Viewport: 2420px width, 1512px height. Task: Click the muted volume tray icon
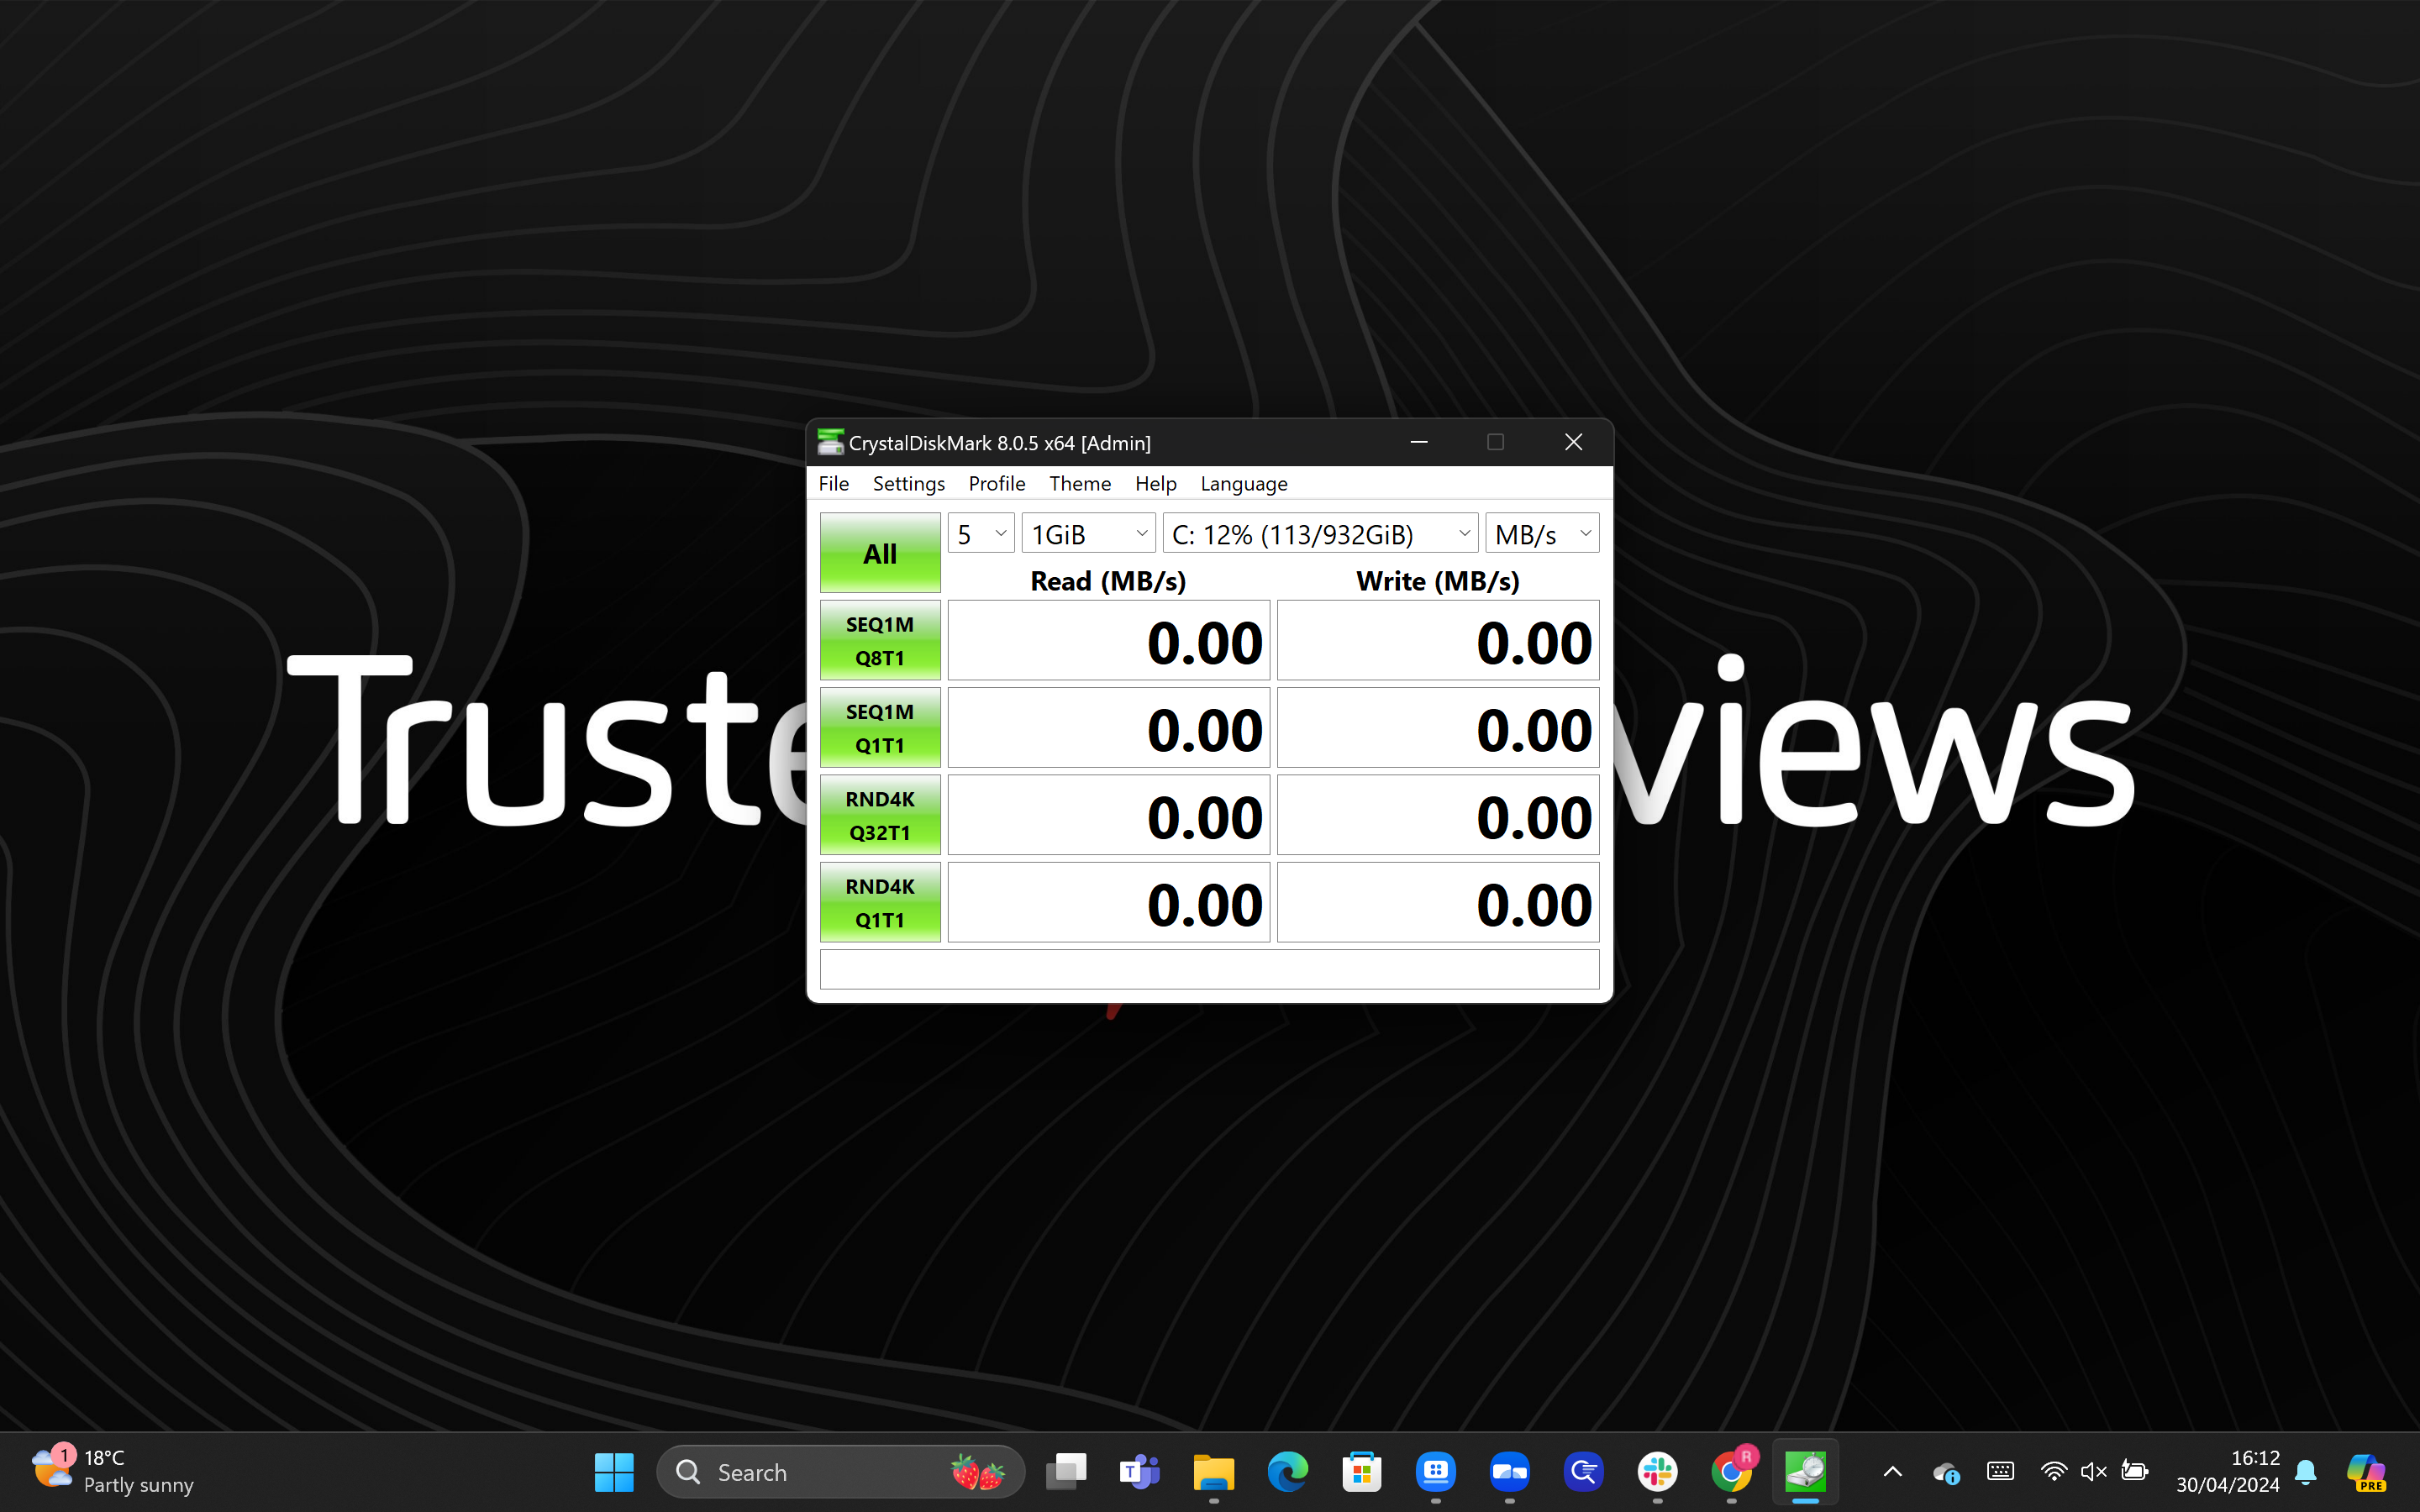[2094, 1472]
